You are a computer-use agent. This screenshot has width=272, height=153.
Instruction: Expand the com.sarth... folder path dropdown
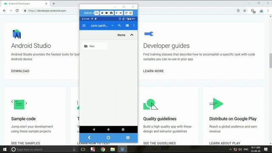click(x=112, y=25)
